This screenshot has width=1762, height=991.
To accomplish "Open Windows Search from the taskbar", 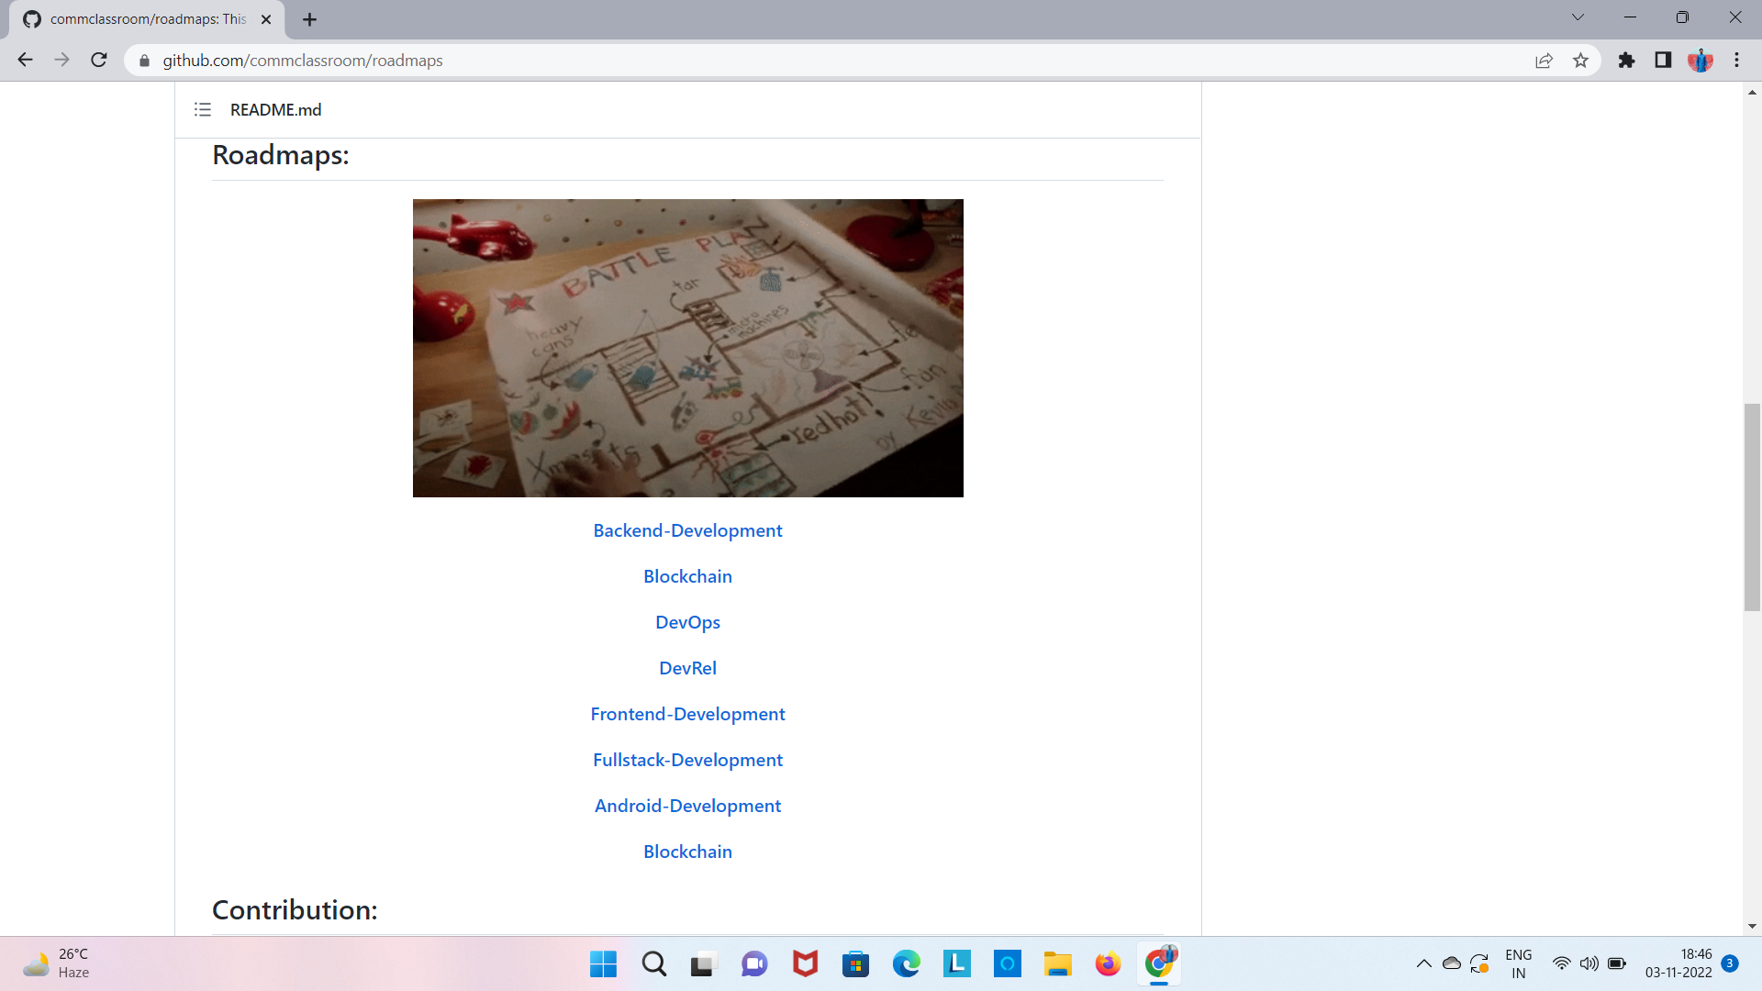I will (x=653, y=963).
